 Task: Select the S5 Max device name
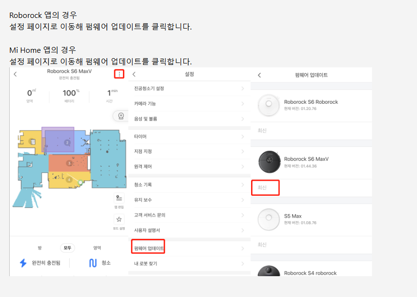pos(293,216)
